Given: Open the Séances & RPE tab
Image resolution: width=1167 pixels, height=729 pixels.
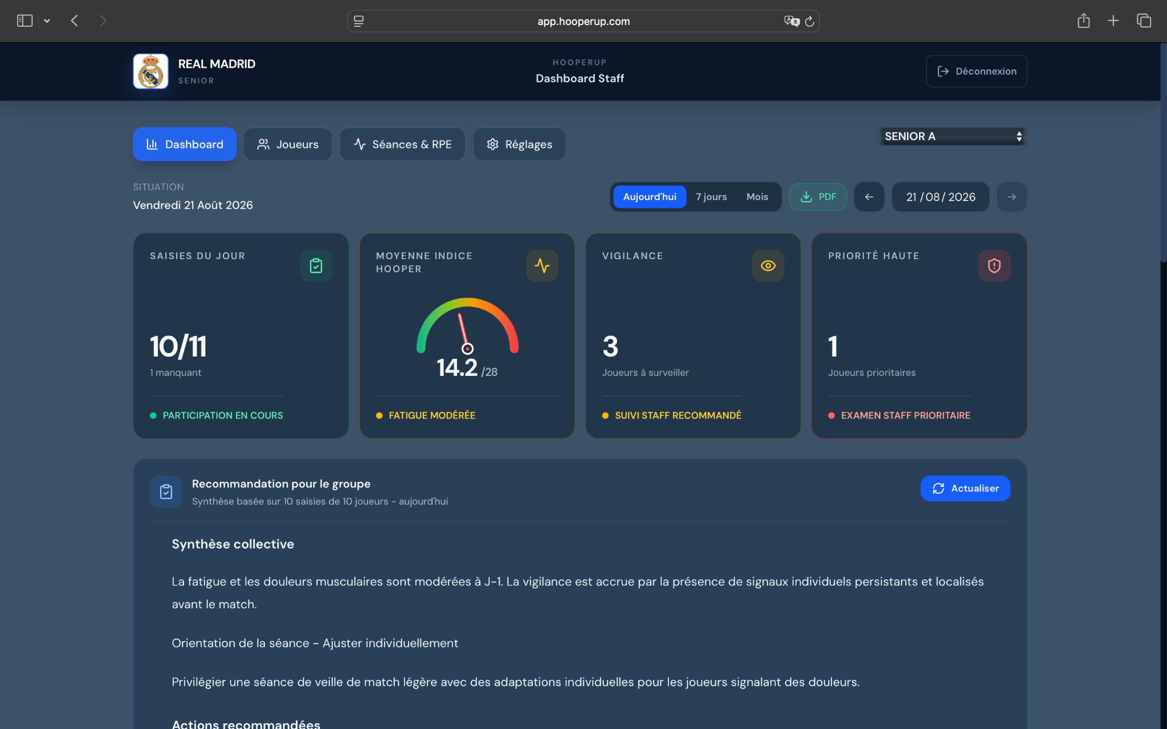Looking at the screenshot, I should pyautogui.click(x=402, y=144).
